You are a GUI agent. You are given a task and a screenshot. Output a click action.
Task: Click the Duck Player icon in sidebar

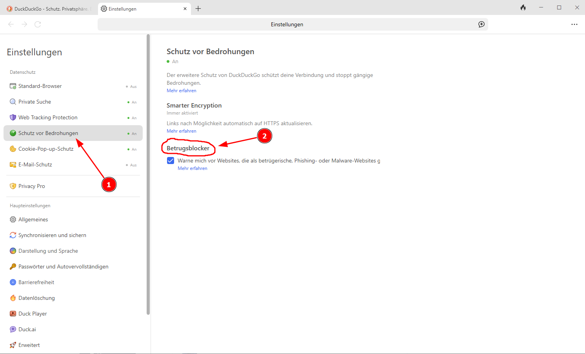tap(13, 314)
